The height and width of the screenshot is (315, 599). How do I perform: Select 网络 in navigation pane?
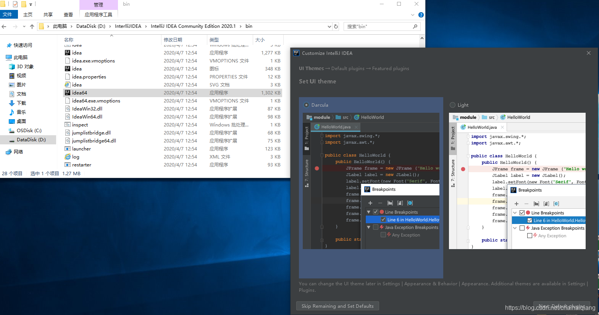18,152
